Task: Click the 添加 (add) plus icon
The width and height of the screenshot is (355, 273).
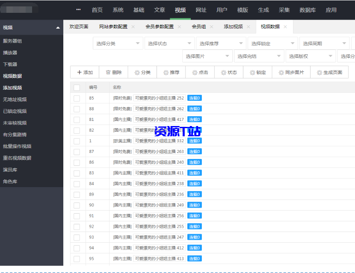Action: coord(79,72)
